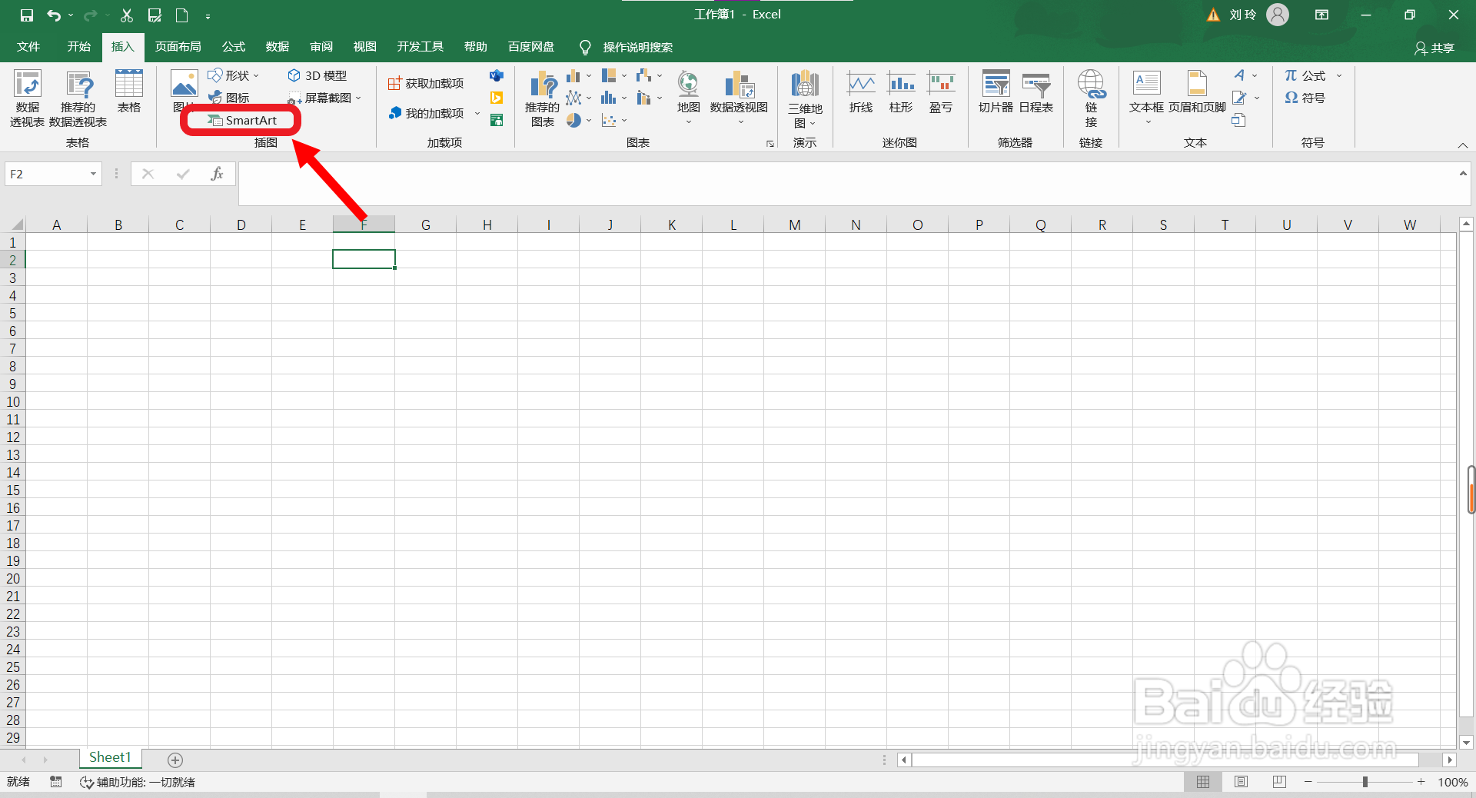Insert a Table (表格)
The width and height of the screenshot is (1476, 798).
click(129, 91)
